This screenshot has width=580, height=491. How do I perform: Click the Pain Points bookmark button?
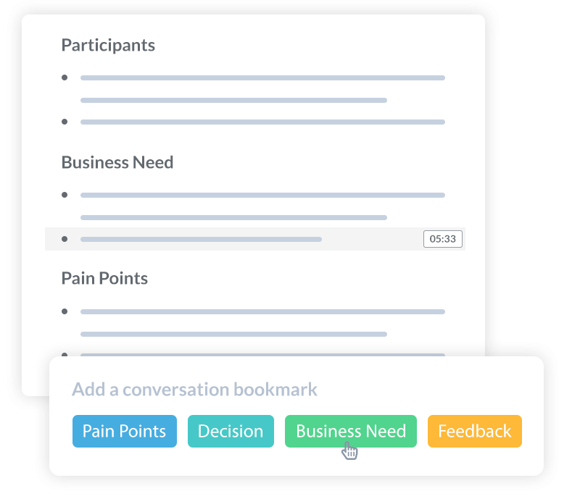click(x=124, y=431)
